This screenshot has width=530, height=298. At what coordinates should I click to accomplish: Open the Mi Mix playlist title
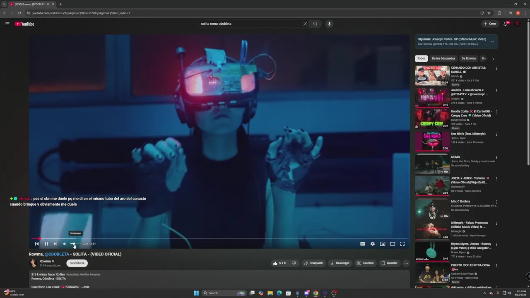(455, 157)
